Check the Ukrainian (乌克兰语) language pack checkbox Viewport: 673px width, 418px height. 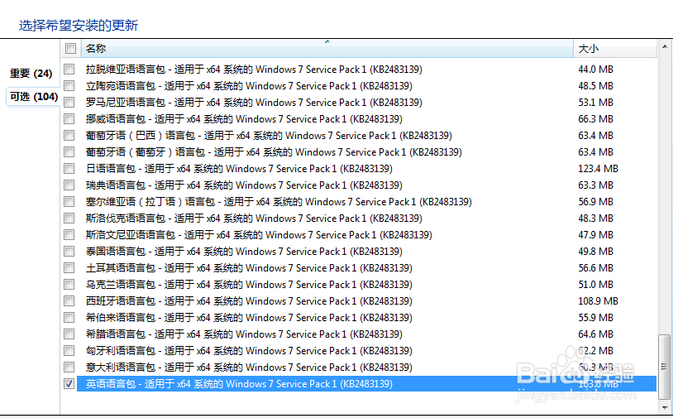pos(69,284)
